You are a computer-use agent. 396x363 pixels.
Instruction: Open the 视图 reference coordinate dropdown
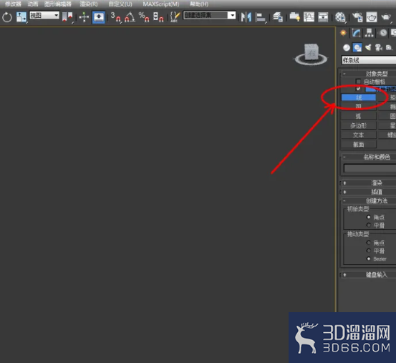[x=44, y=16]
